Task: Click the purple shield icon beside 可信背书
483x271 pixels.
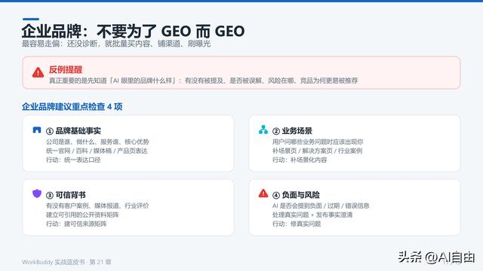Action: coord(37,193)
